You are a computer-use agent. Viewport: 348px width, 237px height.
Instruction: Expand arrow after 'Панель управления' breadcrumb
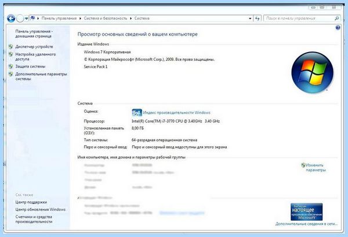click(80, 18)
